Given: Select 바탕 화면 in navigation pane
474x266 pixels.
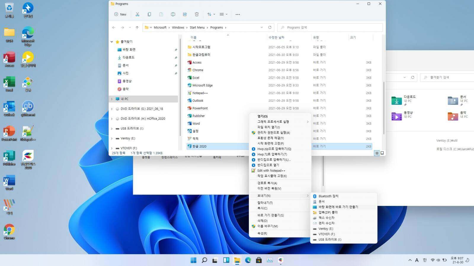Looking at the screenshot, I should (x=129, y=50).
